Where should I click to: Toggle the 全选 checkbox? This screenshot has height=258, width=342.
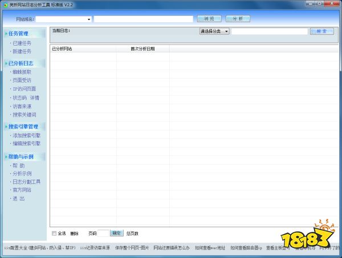coord(54,233)
